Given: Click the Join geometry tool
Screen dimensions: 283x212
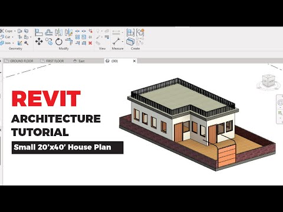Looking at the screenshot, I should point(6,43).
